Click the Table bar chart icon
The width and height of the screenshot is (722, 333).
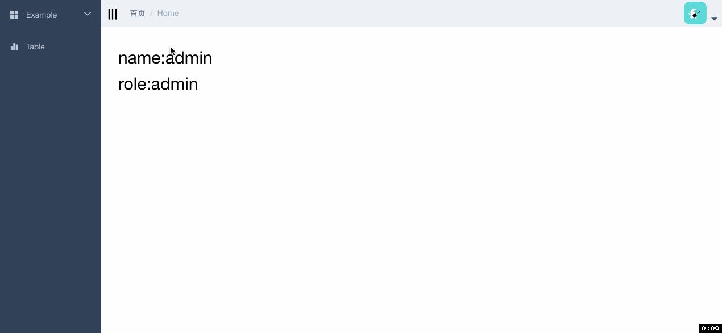click(x=14, y=47)
